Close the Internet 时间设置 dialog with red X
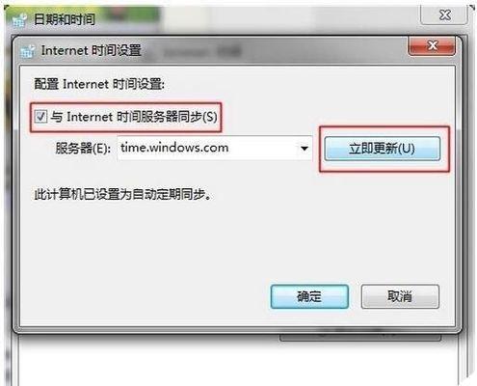This screenshot has height=386, width=477. click(x=432, y=46)
